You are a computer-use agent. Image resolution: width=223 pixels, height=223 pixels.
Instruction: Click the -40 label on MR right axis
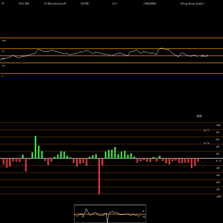218,175
